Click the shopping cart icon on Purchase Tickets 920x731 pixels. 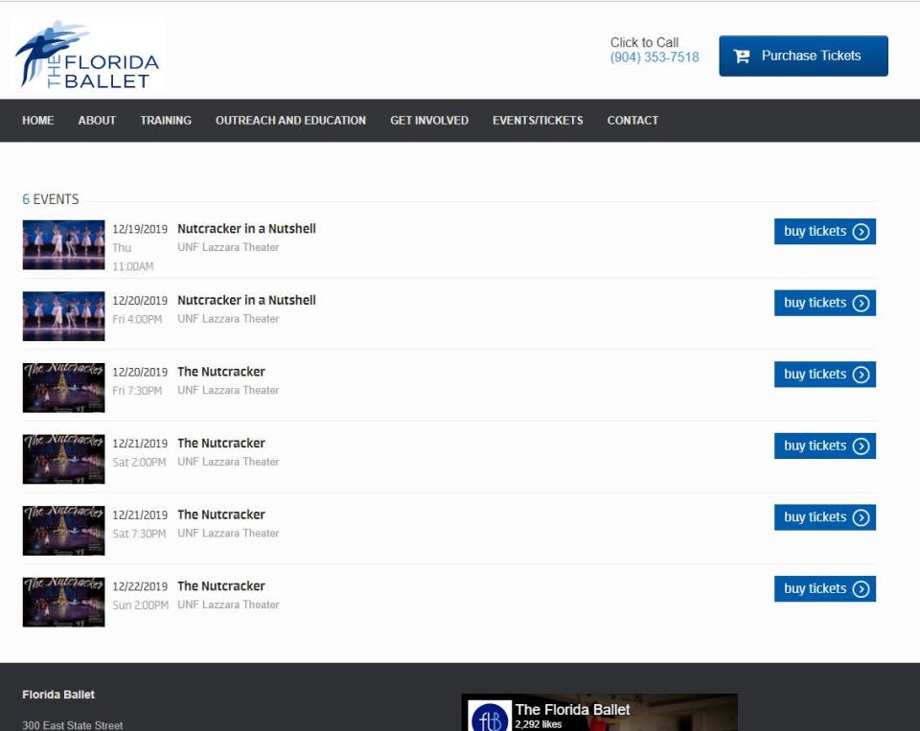(x=742, y=56)
